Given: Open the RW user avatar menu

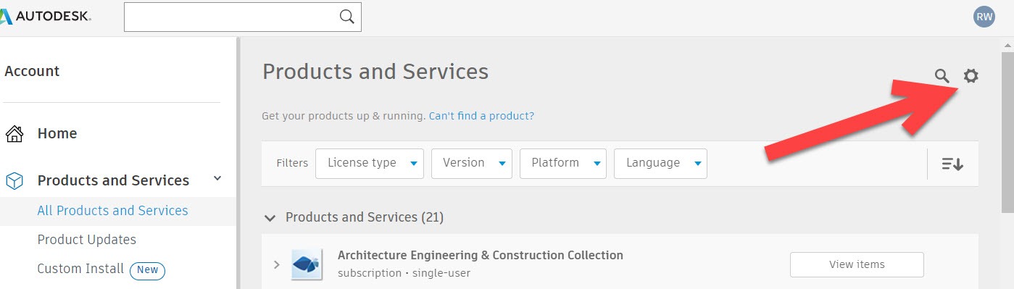Looking at the screenshot, I should 984,17.
